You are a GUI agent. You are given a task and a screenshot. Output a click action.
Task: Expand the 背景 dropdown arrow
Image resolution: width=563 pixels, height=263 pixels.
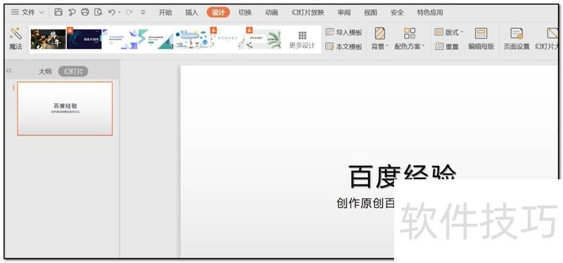pyautogui.click(x=387, y=46)
